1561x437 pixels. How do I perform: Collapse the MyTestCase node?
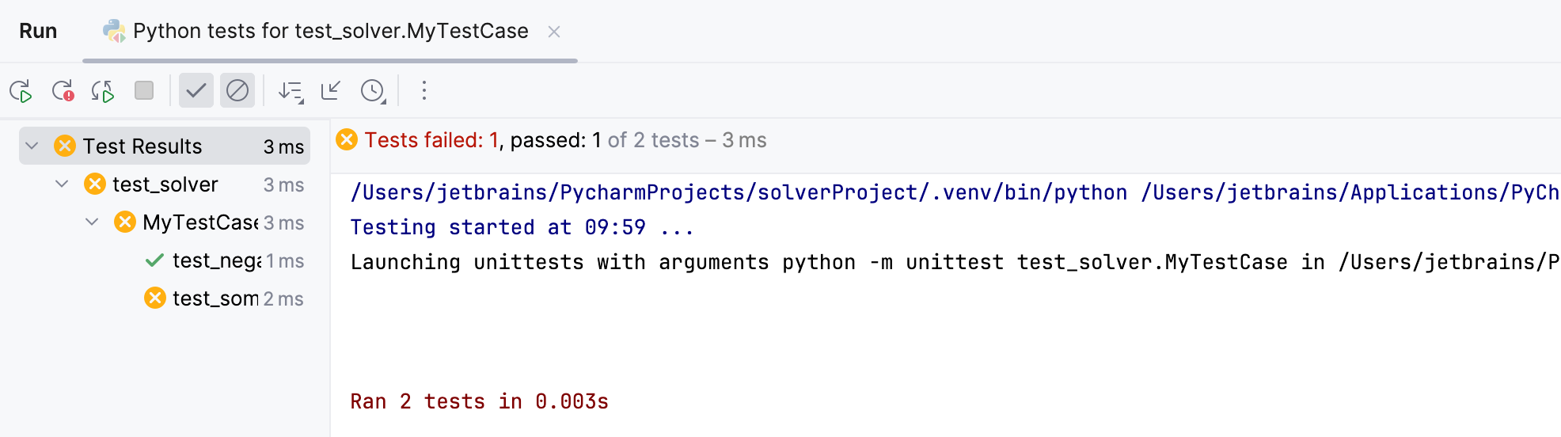pyautogui.click(x=92, y=222)
